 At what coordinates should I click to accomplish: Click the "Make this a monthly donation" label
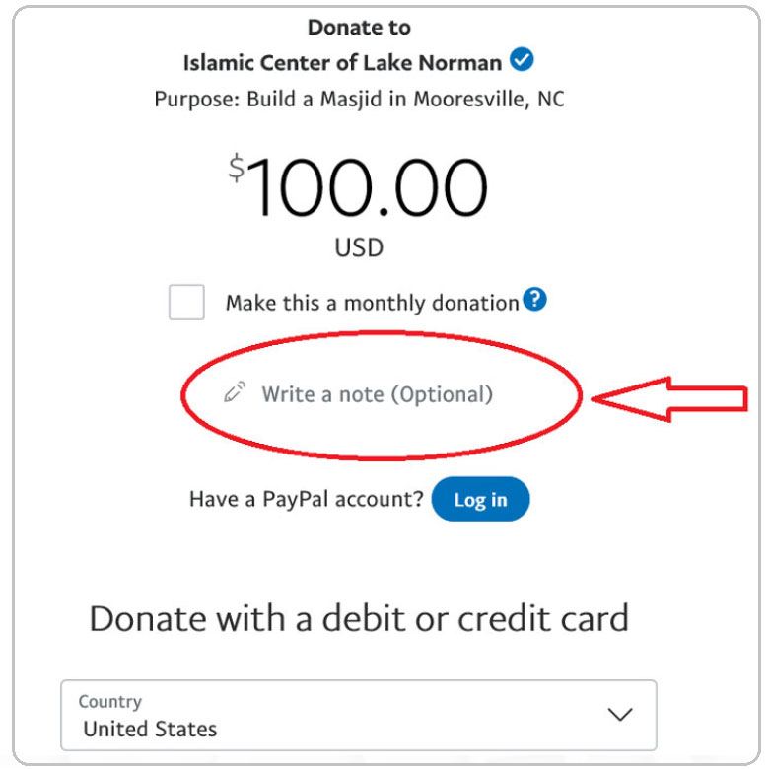[x=372, y=303]
